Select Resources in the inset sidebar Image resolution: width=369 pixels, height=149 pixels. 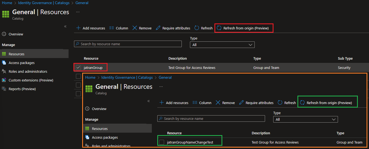[118, 129]
